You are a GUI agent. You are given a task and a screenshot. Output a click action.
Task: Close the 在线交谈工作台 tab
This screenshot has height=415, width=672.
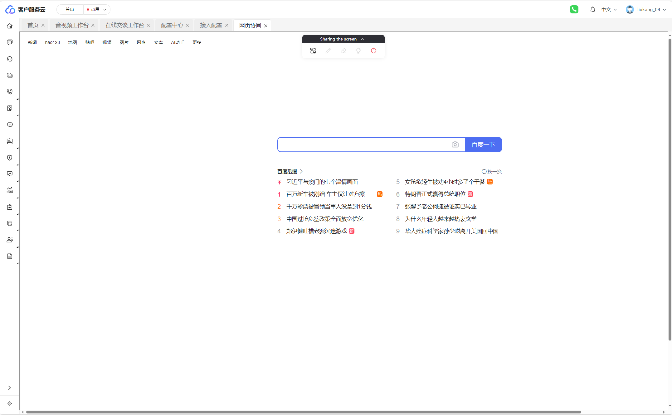149,25
